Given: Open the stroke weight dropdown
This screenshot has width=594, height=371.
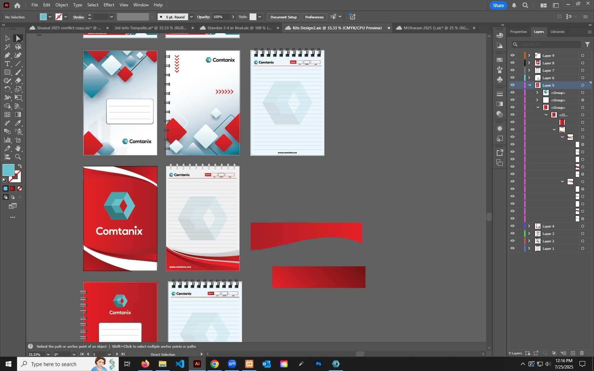Looking at the screenshot, I should coord(111,17).
